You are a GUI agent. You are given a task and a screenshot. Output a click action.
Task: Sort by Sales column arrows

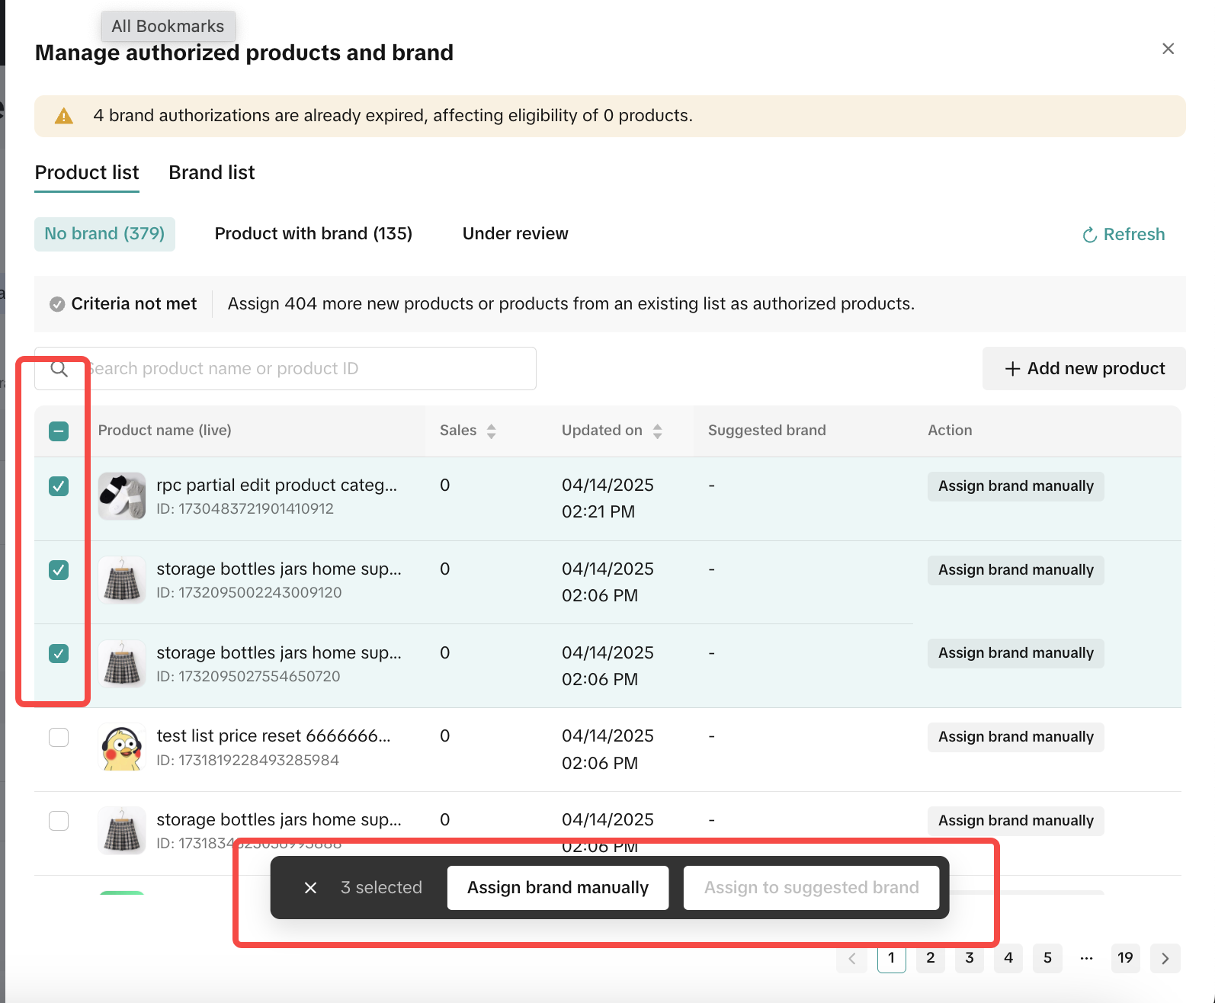(x=491, y=431)
